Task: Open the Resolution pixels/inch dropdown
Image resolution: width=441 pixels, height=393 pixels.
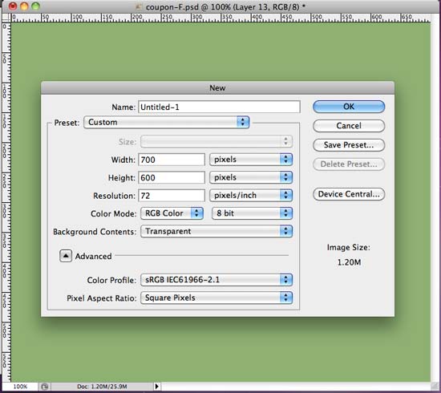Action: (x=251, y=195)
